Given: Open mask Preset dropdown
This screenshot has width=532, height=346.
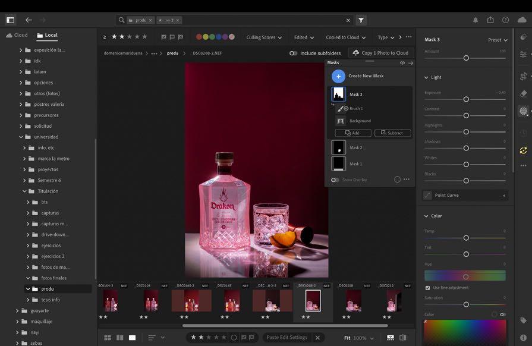Looking at the screenshot, I should [x=498, y=40].
